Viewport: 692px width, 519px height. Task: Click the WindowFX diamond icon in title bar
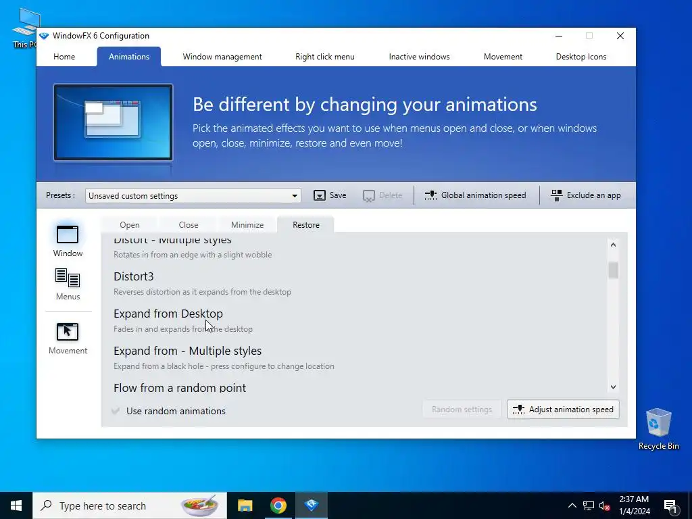(x=44, y=36)
